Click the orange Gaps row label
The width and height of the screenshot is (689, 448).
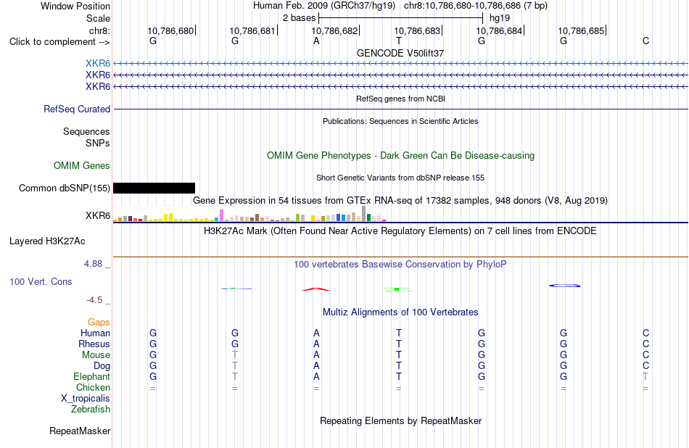[x=99, y=323]
